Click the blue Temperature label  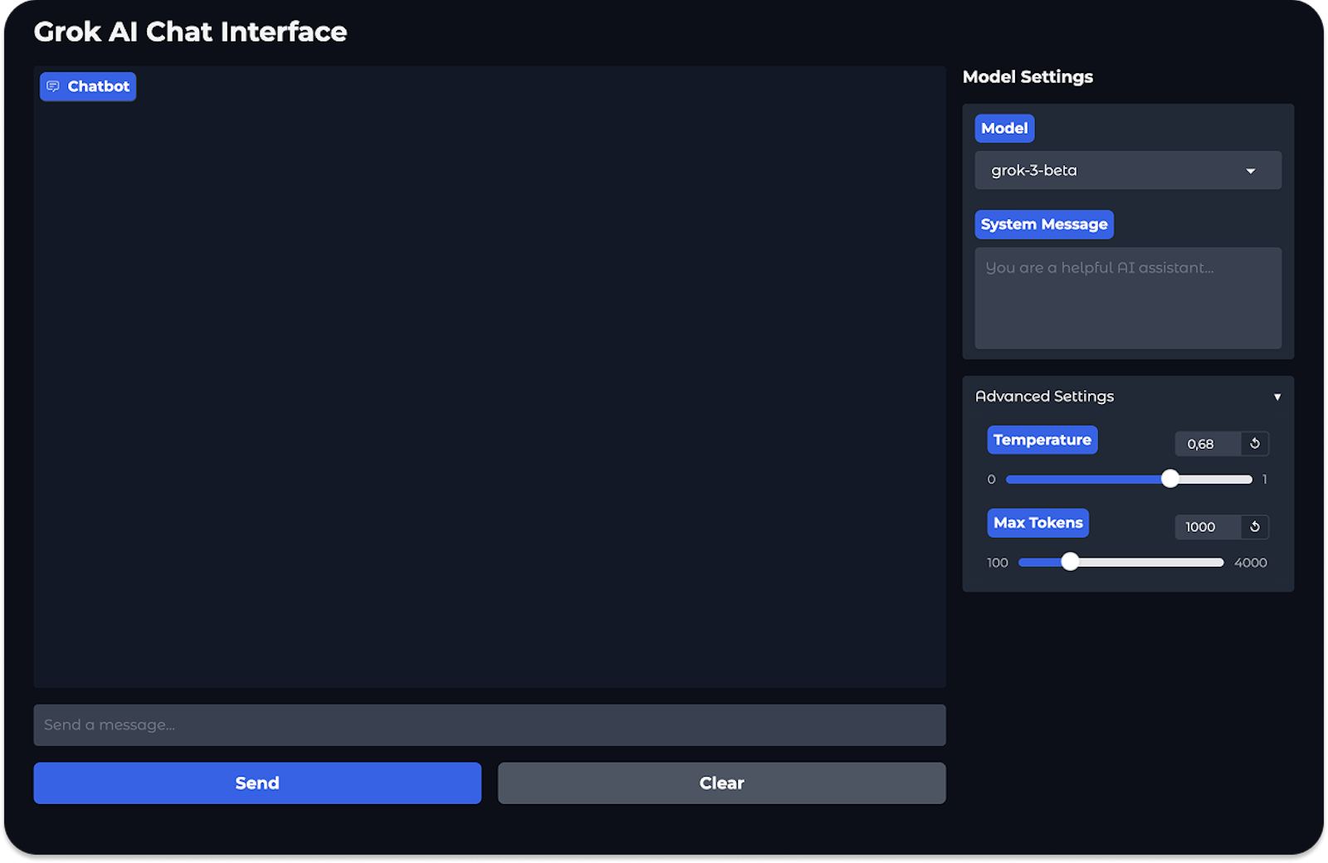1042,440
